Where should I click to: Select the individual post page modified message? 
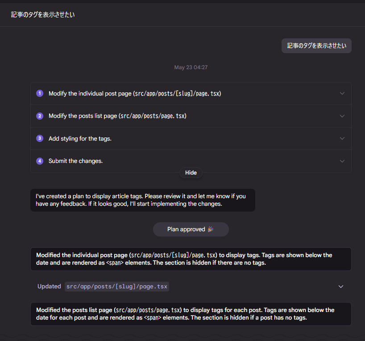(x=191, y=259)
